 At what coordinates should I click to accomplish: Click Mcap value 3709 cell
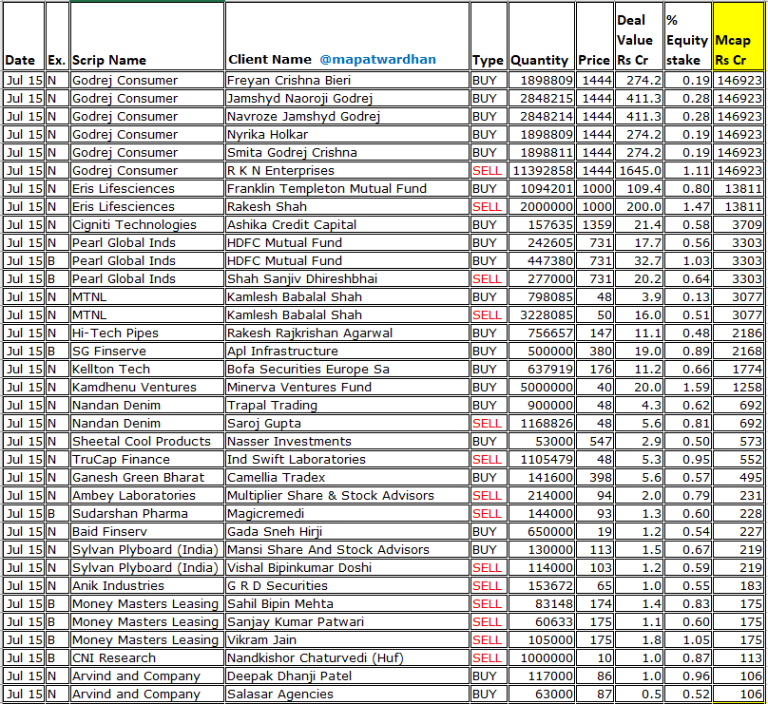(739, 225)
